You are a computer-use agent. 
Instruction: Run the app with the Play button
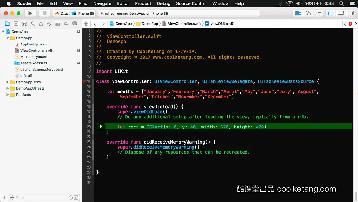[30, 13]
